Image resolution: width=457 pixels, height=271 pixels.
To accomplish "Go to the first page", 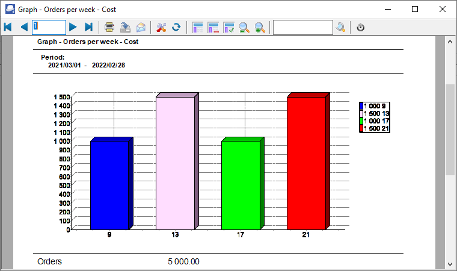I will [x=8, y=27].
